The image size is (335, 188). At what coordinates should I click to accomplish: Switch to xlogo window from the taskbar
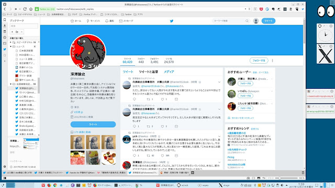pyautogui.click(x=224, y=185)
